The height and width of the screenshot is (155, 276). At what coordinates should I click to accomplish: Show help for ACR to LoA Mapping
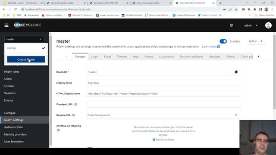pyautogui.click(x=58, y=130)
